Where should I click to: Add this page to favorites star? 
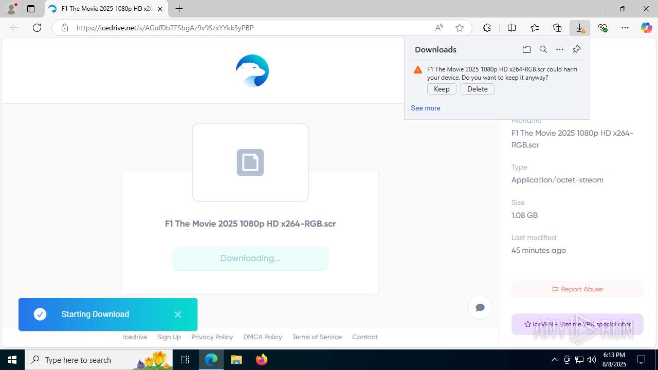click(x=460, y=28)
